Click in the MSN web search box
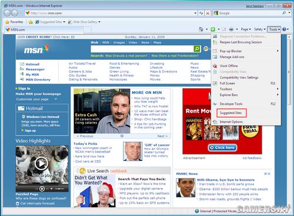Screen dimensions: 294x216 [142, 49]
